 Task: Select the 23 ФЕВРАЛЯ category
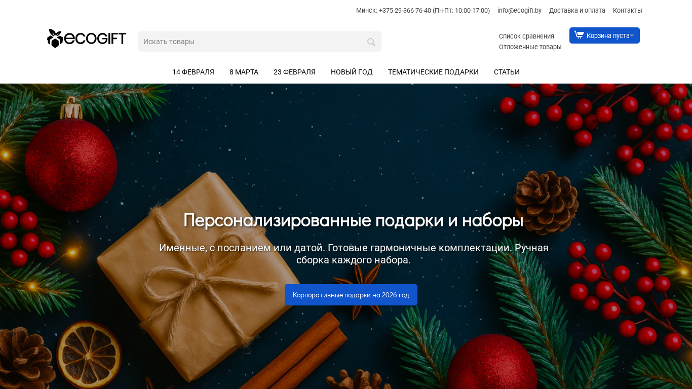pos(294,72)
